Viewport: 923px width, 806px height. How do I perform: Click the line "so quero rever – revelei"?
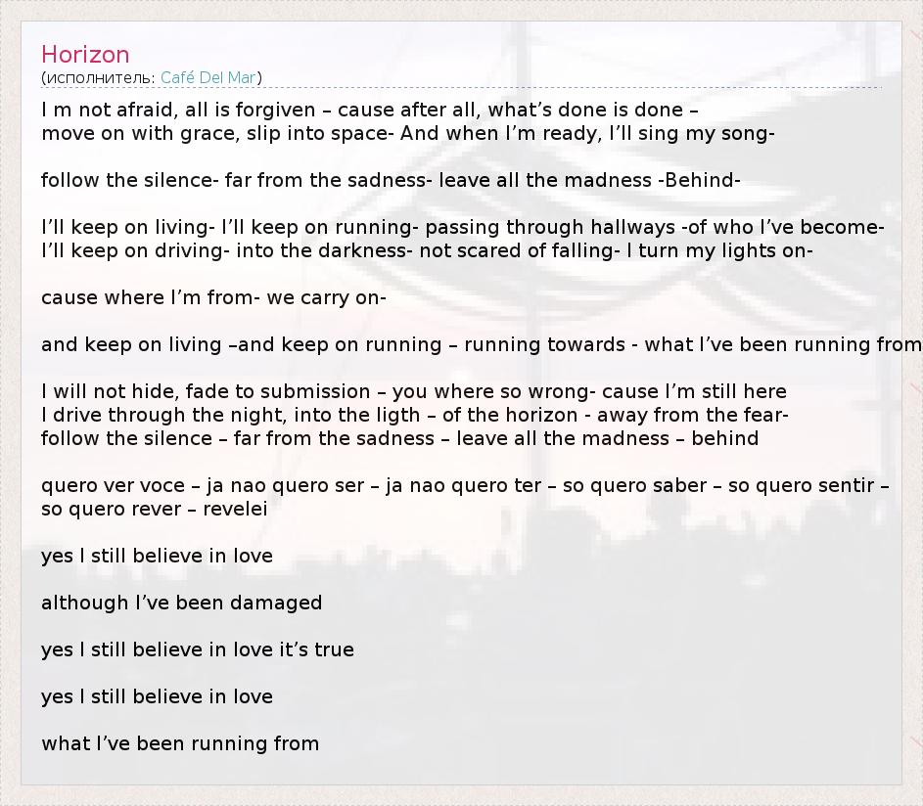click(154, 509)
